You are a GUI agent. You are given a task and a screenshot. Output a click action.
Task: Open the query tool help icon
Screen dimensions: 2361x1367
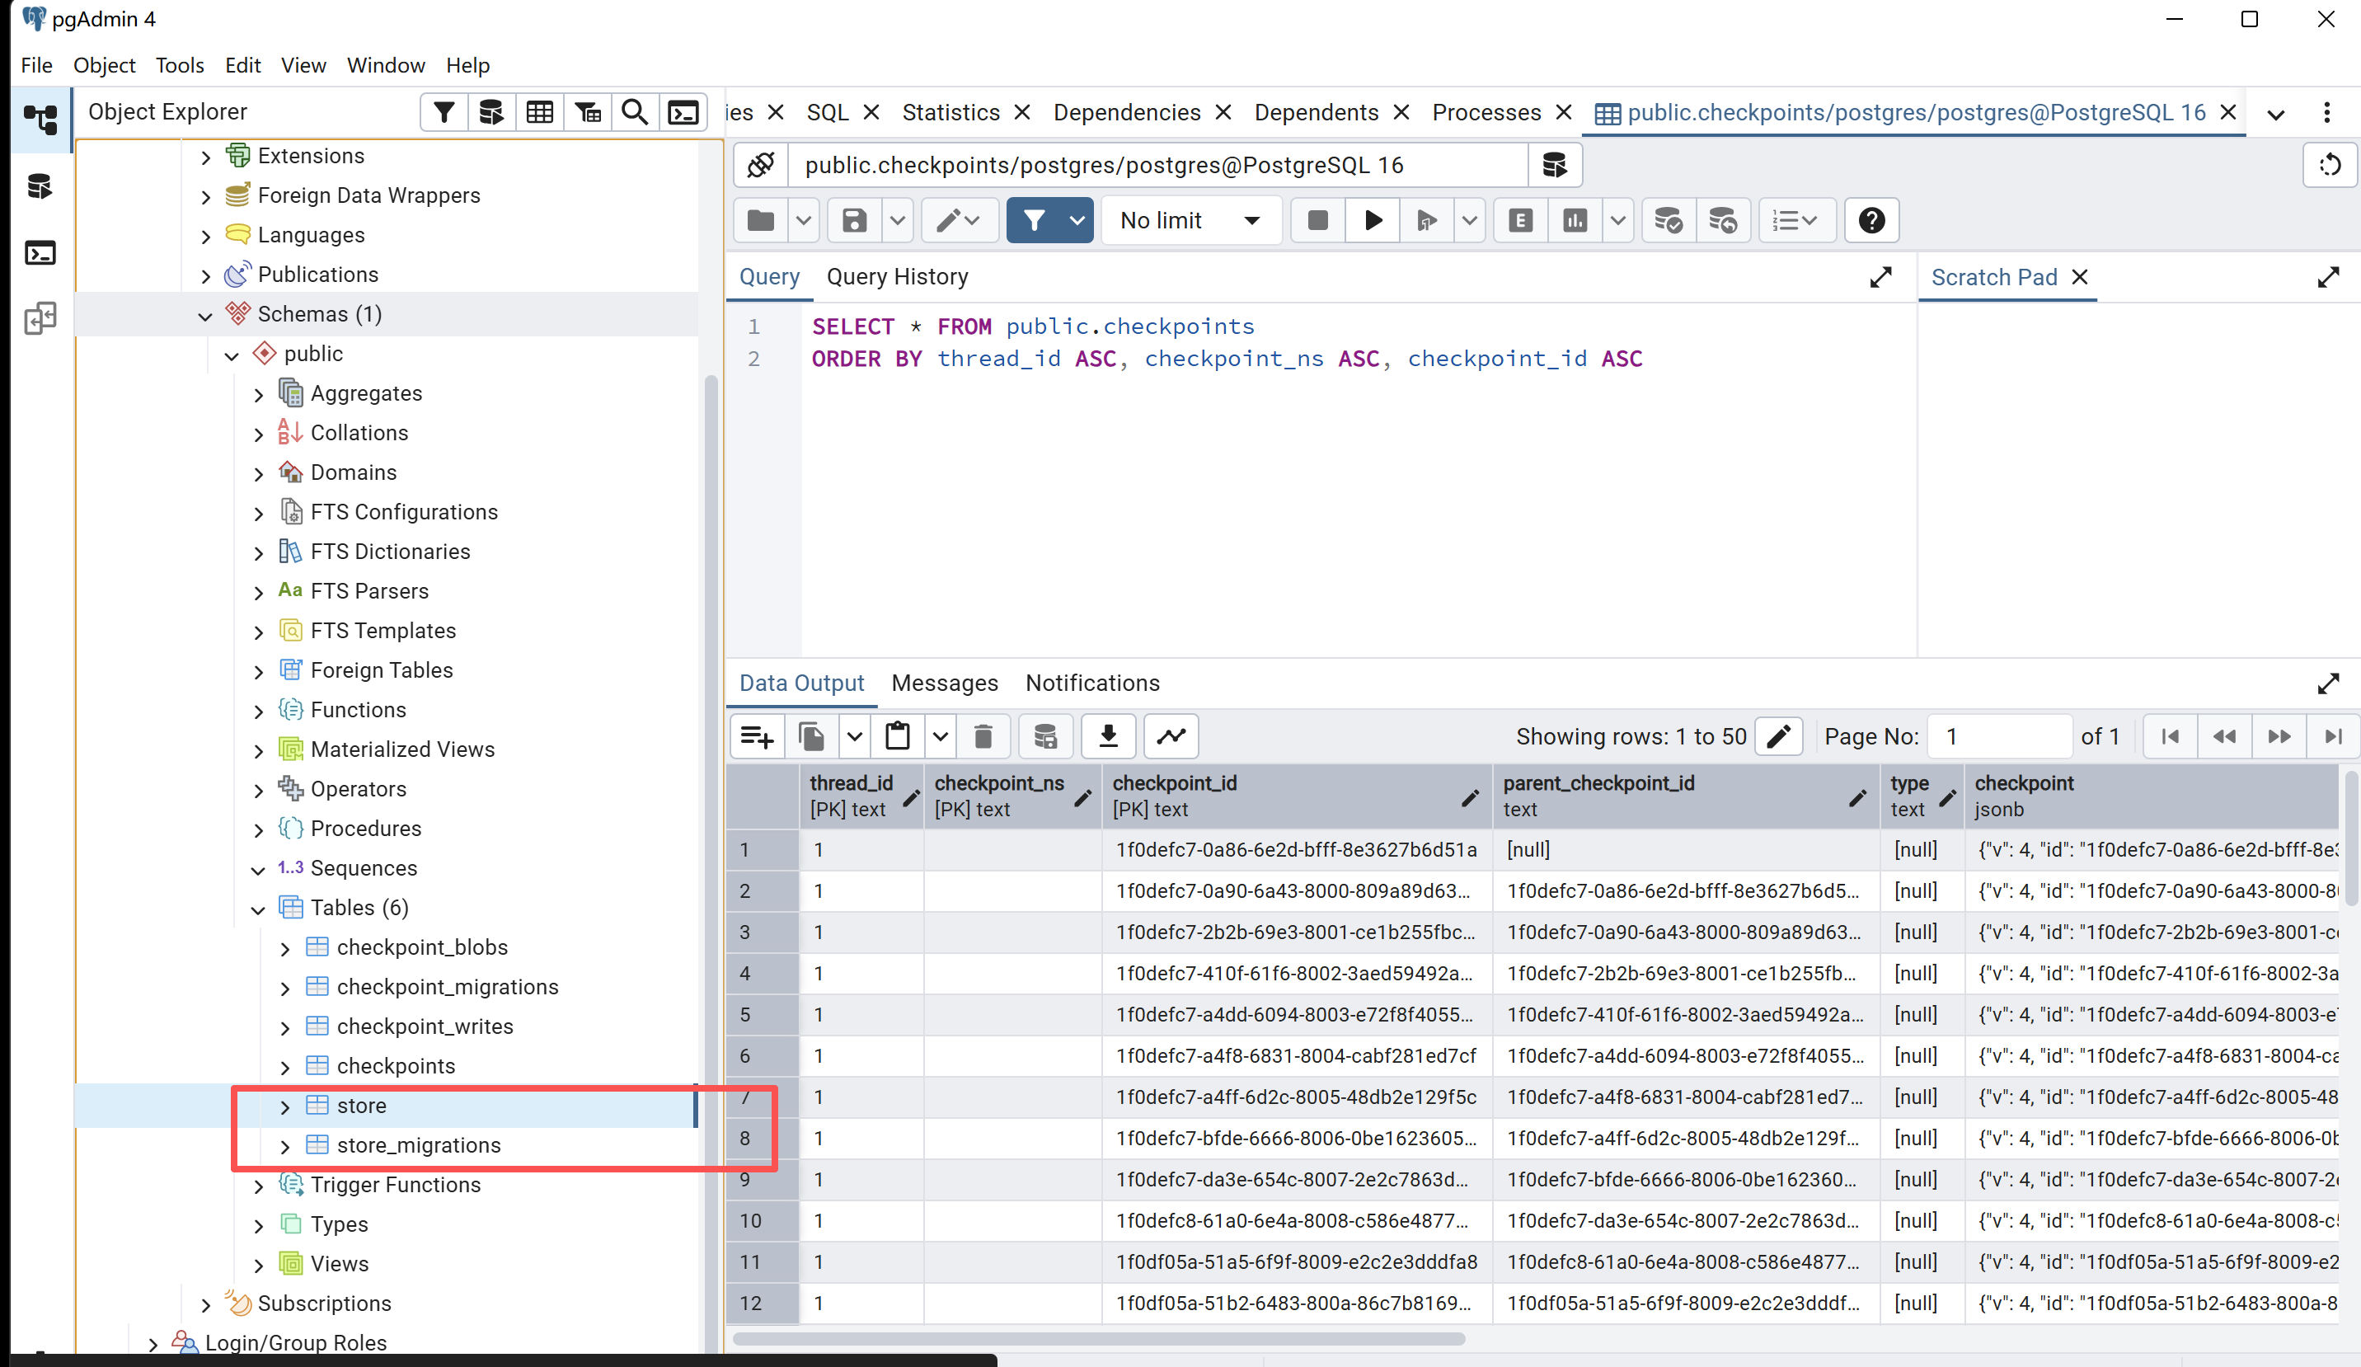(1871, 220)
